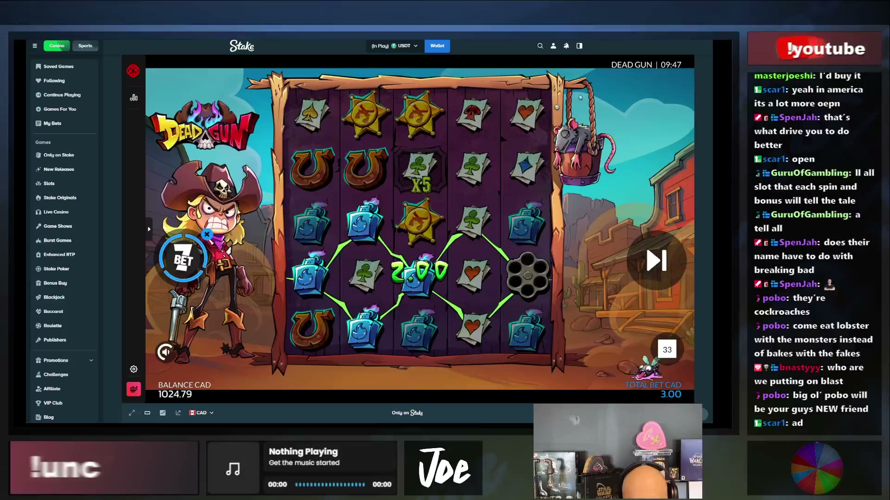
Task: Click the colorful prize wheel
Action: click(x=817, y=468)
